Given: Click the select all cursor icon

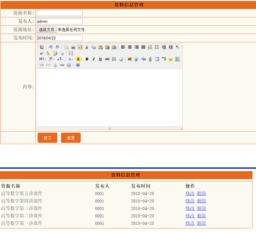Looking at the screenshot, I should click(x=62, y=53).
